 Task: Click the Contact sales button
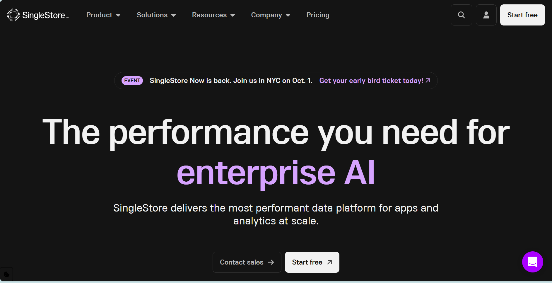tap(247, 262)
